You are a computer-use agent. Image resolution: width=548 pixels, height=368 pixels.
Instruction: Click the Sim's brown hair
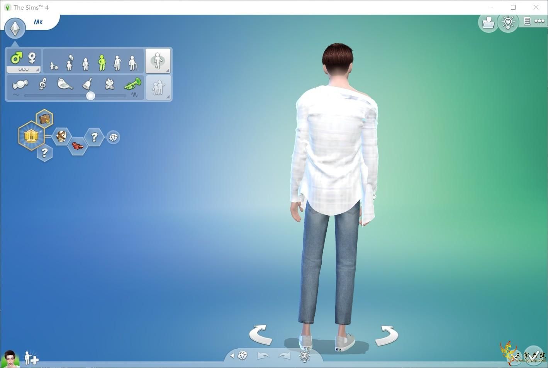[x=338, y=59]
